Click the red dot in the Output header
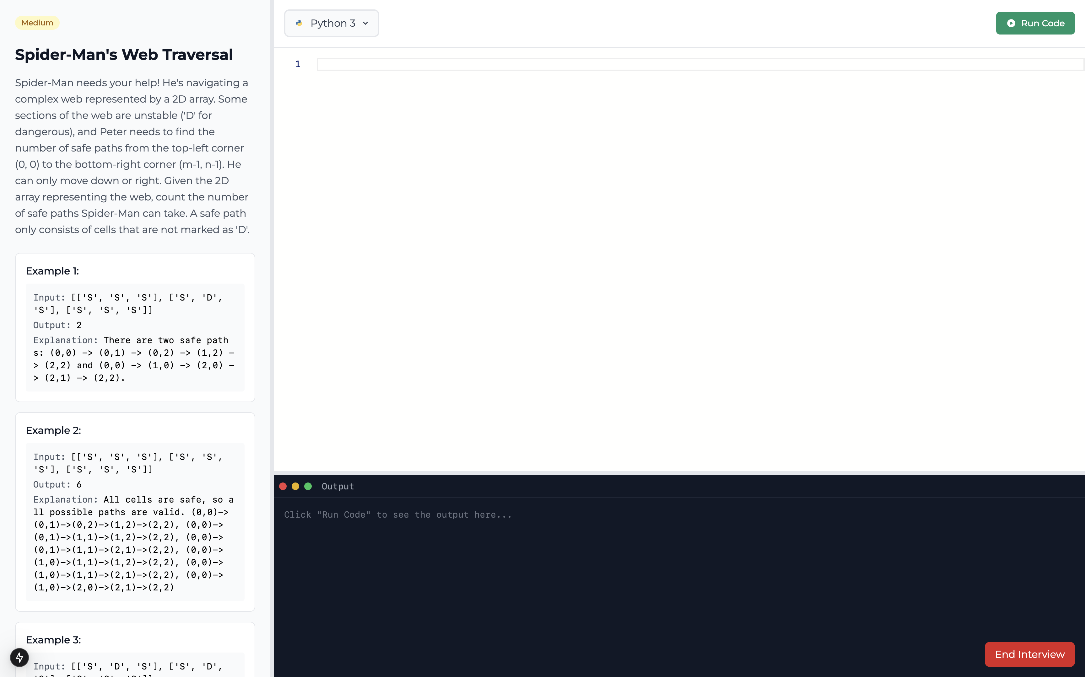Viewport: 1085px width, 677px height. point(283,486)
